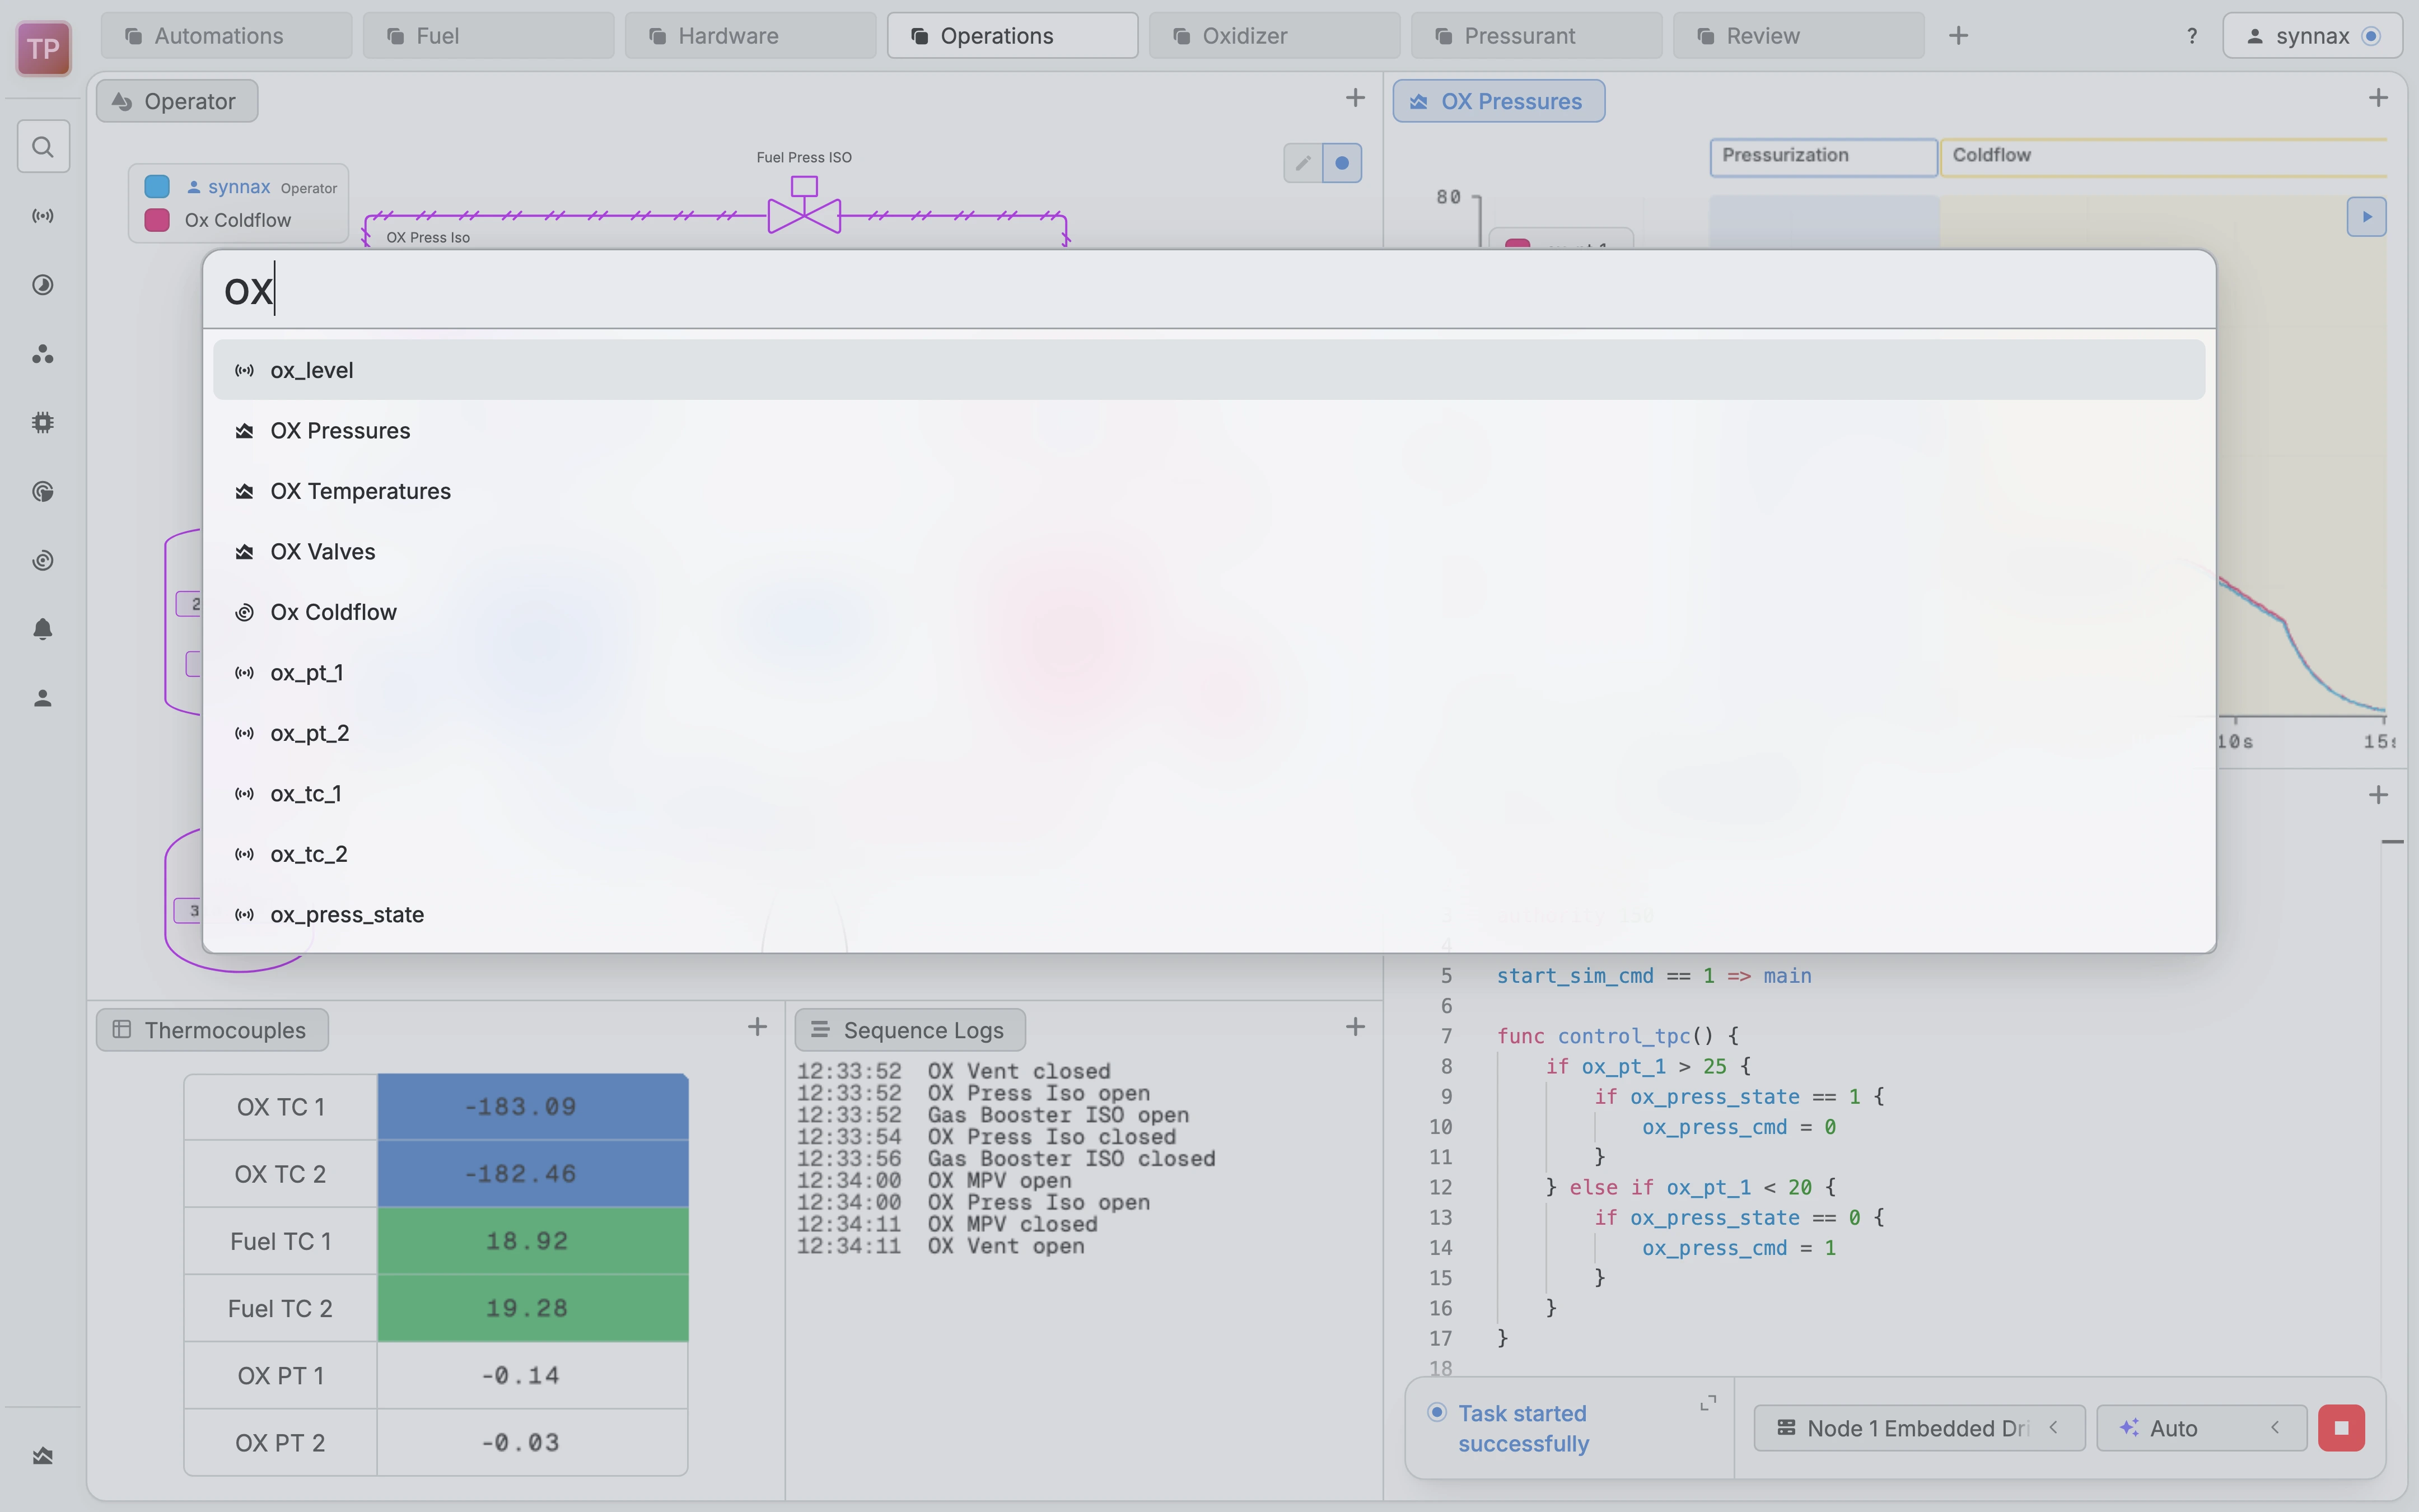Switch to the Oxidizer tab
Screen dimensions: 2419x1512
pos(1274,36)
